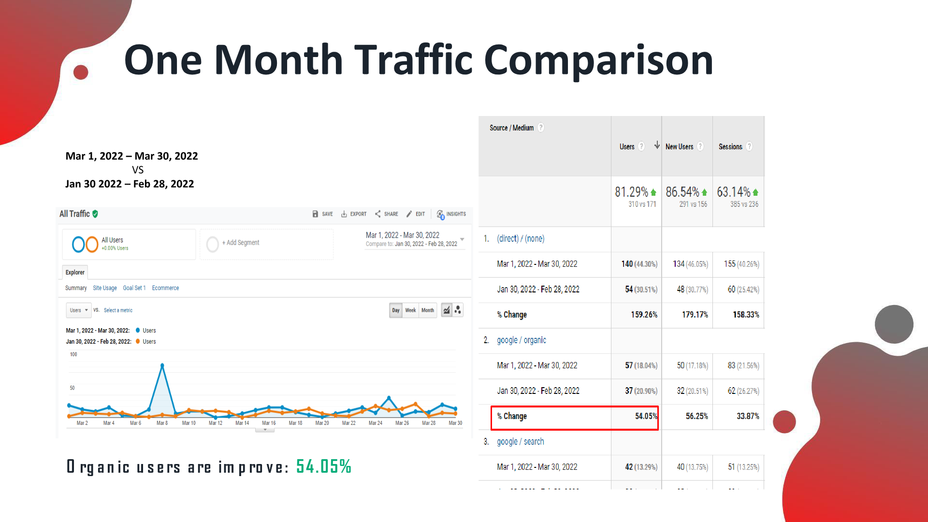The height and width of the screenshot is (522, 928).
Task: Click blue Users legend dot for March
Action: click(x=138, y=330)
